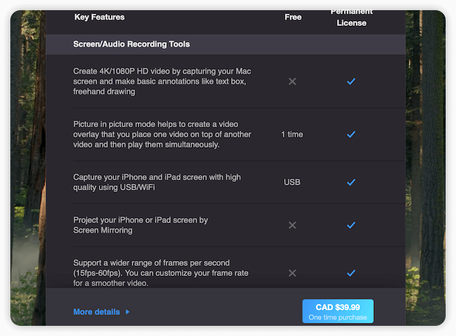Click the 'USB' label in Free column
Viewport: 456px width, 336px height.
click(x=292, y=182)
